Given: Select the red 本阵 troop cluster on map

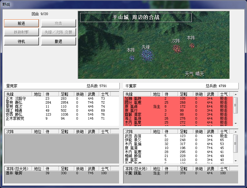Looking at the screenshot, I should point(192,46).
